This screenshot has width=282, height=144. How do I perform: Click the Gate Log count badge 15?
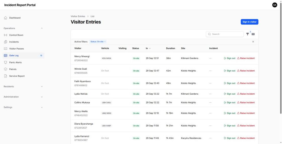click(x=41, y=56)
